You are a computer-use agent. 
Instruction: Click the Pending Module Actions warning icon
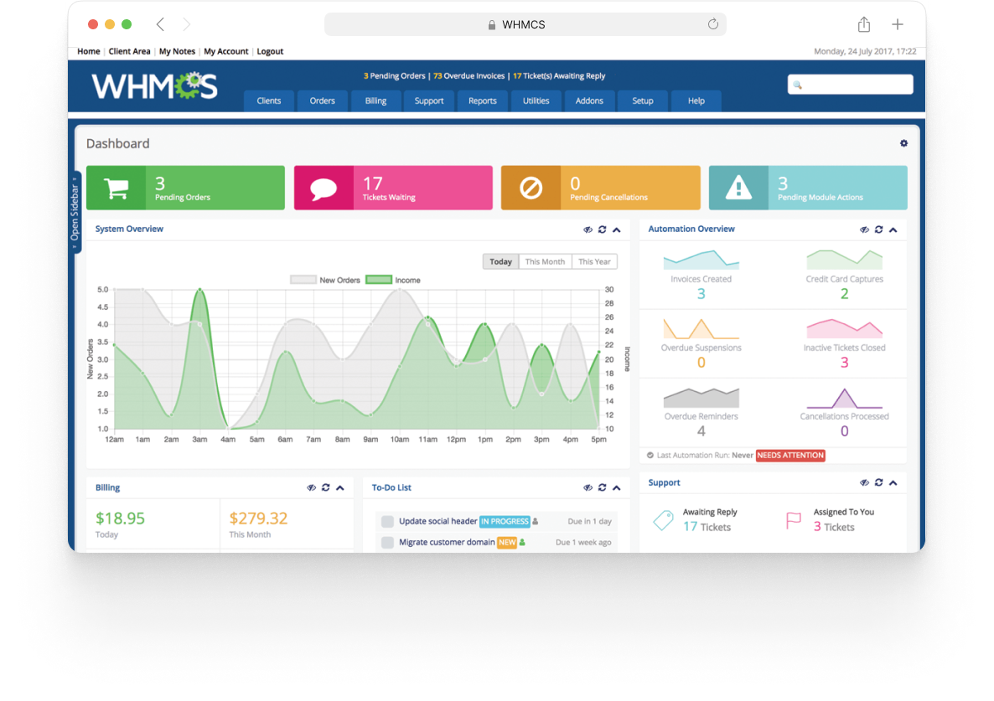click(x=738, y=188)
